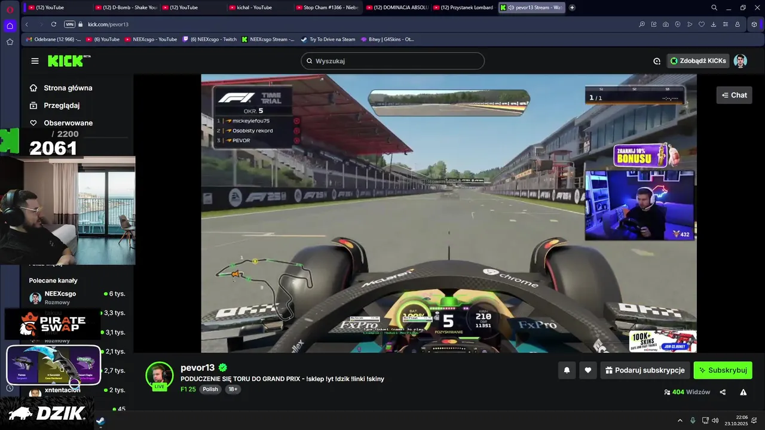765x430 pixels.
Task: Open the NEEXcsgo Stream Kick bookmark
Action: (268, 39)
